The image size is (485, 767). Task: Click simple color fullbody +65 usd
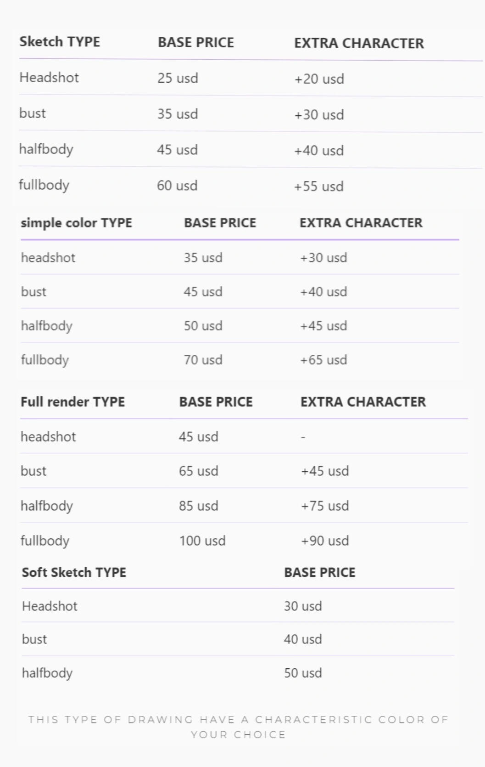323,360
